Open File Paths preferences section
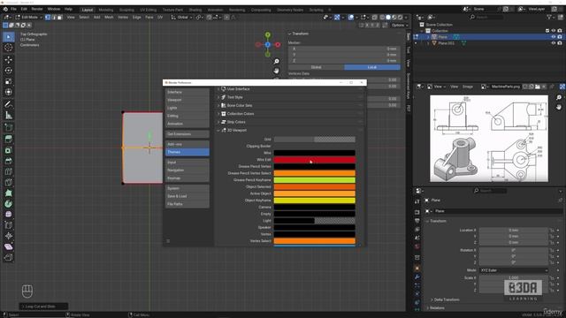 point(187,204)
